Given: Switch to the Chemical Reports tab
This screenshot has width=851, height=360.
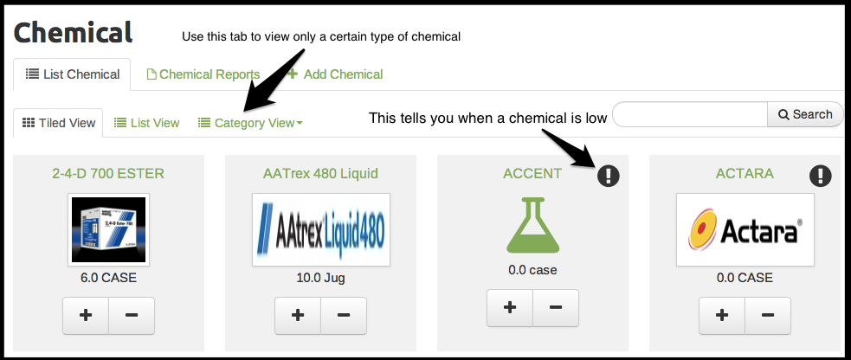Looking at the screenshot, I should click(x=203, y=74).
